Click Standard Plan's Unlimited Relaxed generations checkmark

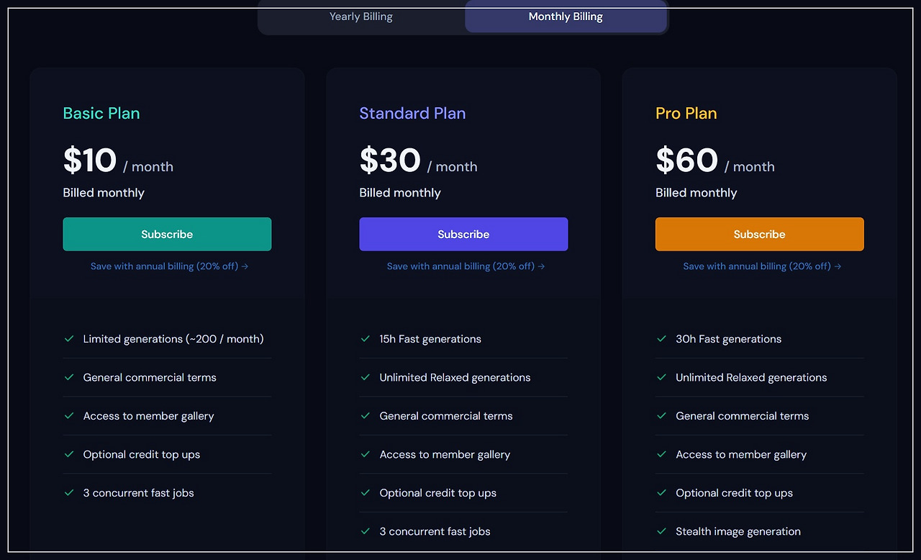366,377
